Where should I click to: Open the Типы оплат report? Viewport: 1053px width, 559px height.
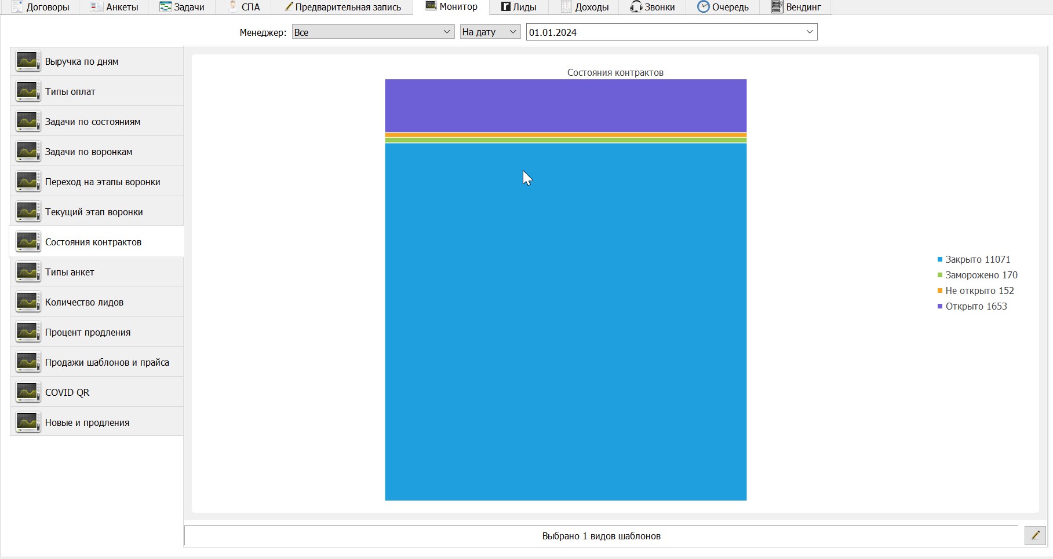tap(97, 91)
